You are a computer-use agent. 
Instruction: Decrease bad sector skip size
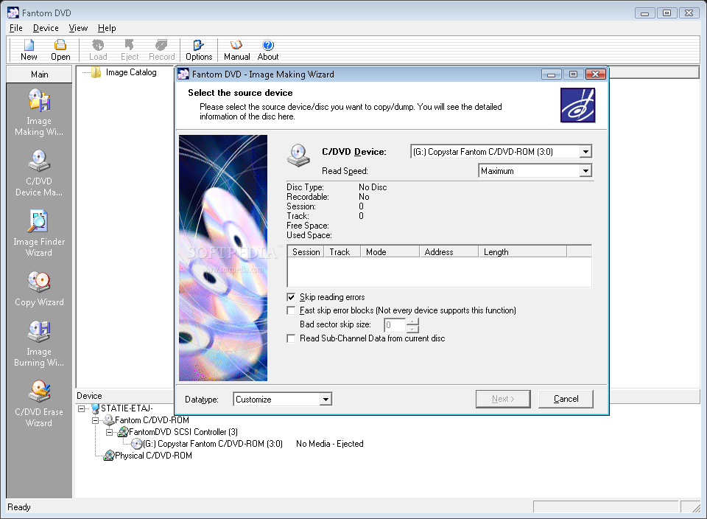tap(412, 329)
